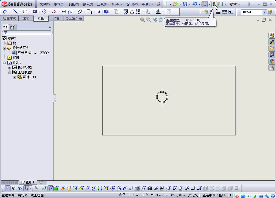This screenshot has width=276, height=198.
Task: Open the 文件(F) menu
Action: (x=45, y=4)
